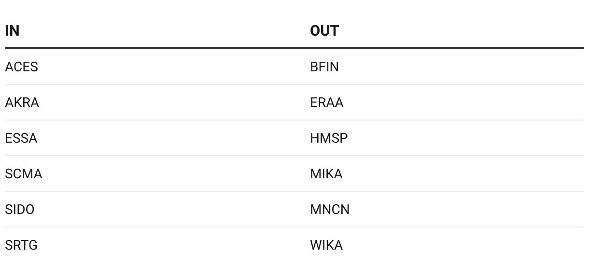The image size is (589, 267).
Task: Select the BFIN cell
Action: (x=324, y=67)
